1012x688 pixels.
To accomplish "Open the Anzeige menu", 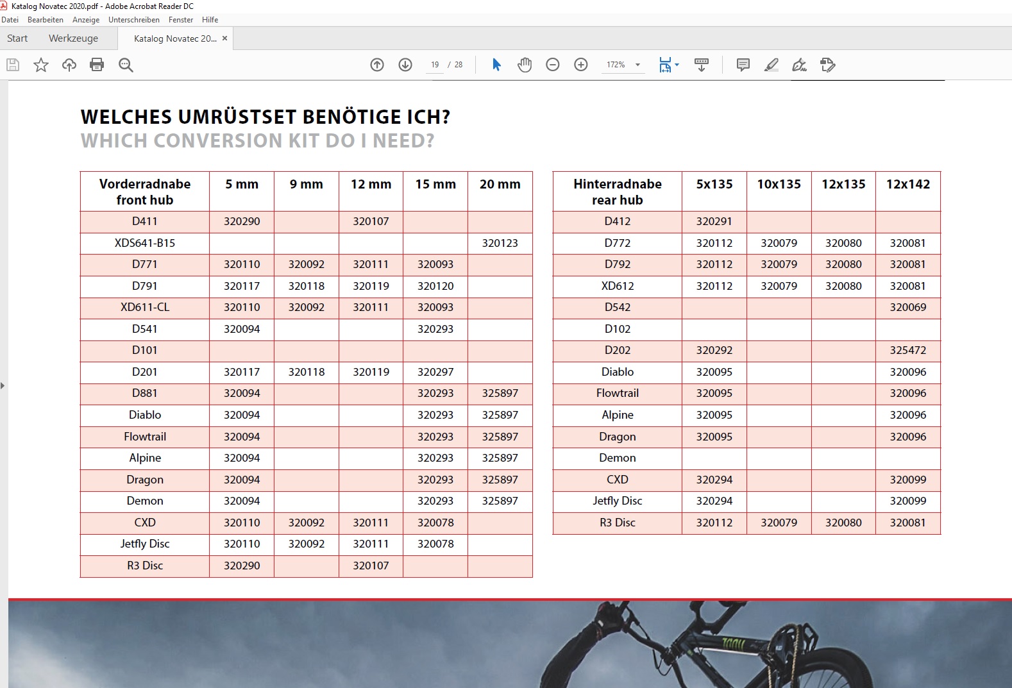I will [x=86, y=20].
